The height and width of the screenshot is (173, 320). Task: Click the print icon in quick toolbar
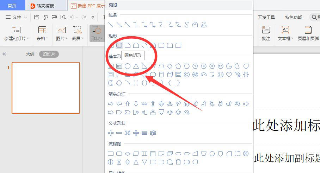[x=54, y=17]
